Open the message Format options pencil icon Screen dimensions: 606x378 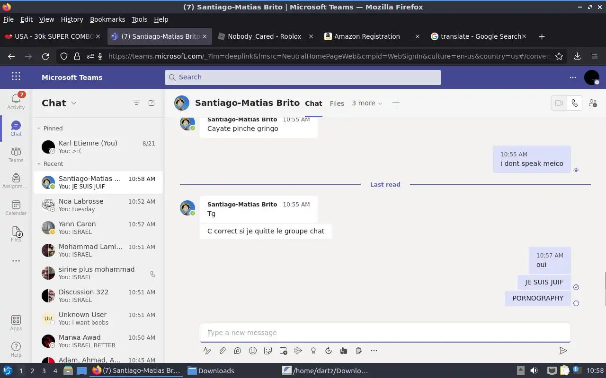tap(207, 351)
